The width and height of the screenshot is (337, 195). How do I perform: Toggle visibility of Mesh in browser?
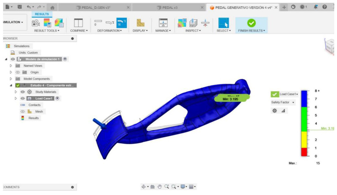click(x=23, y=111)
